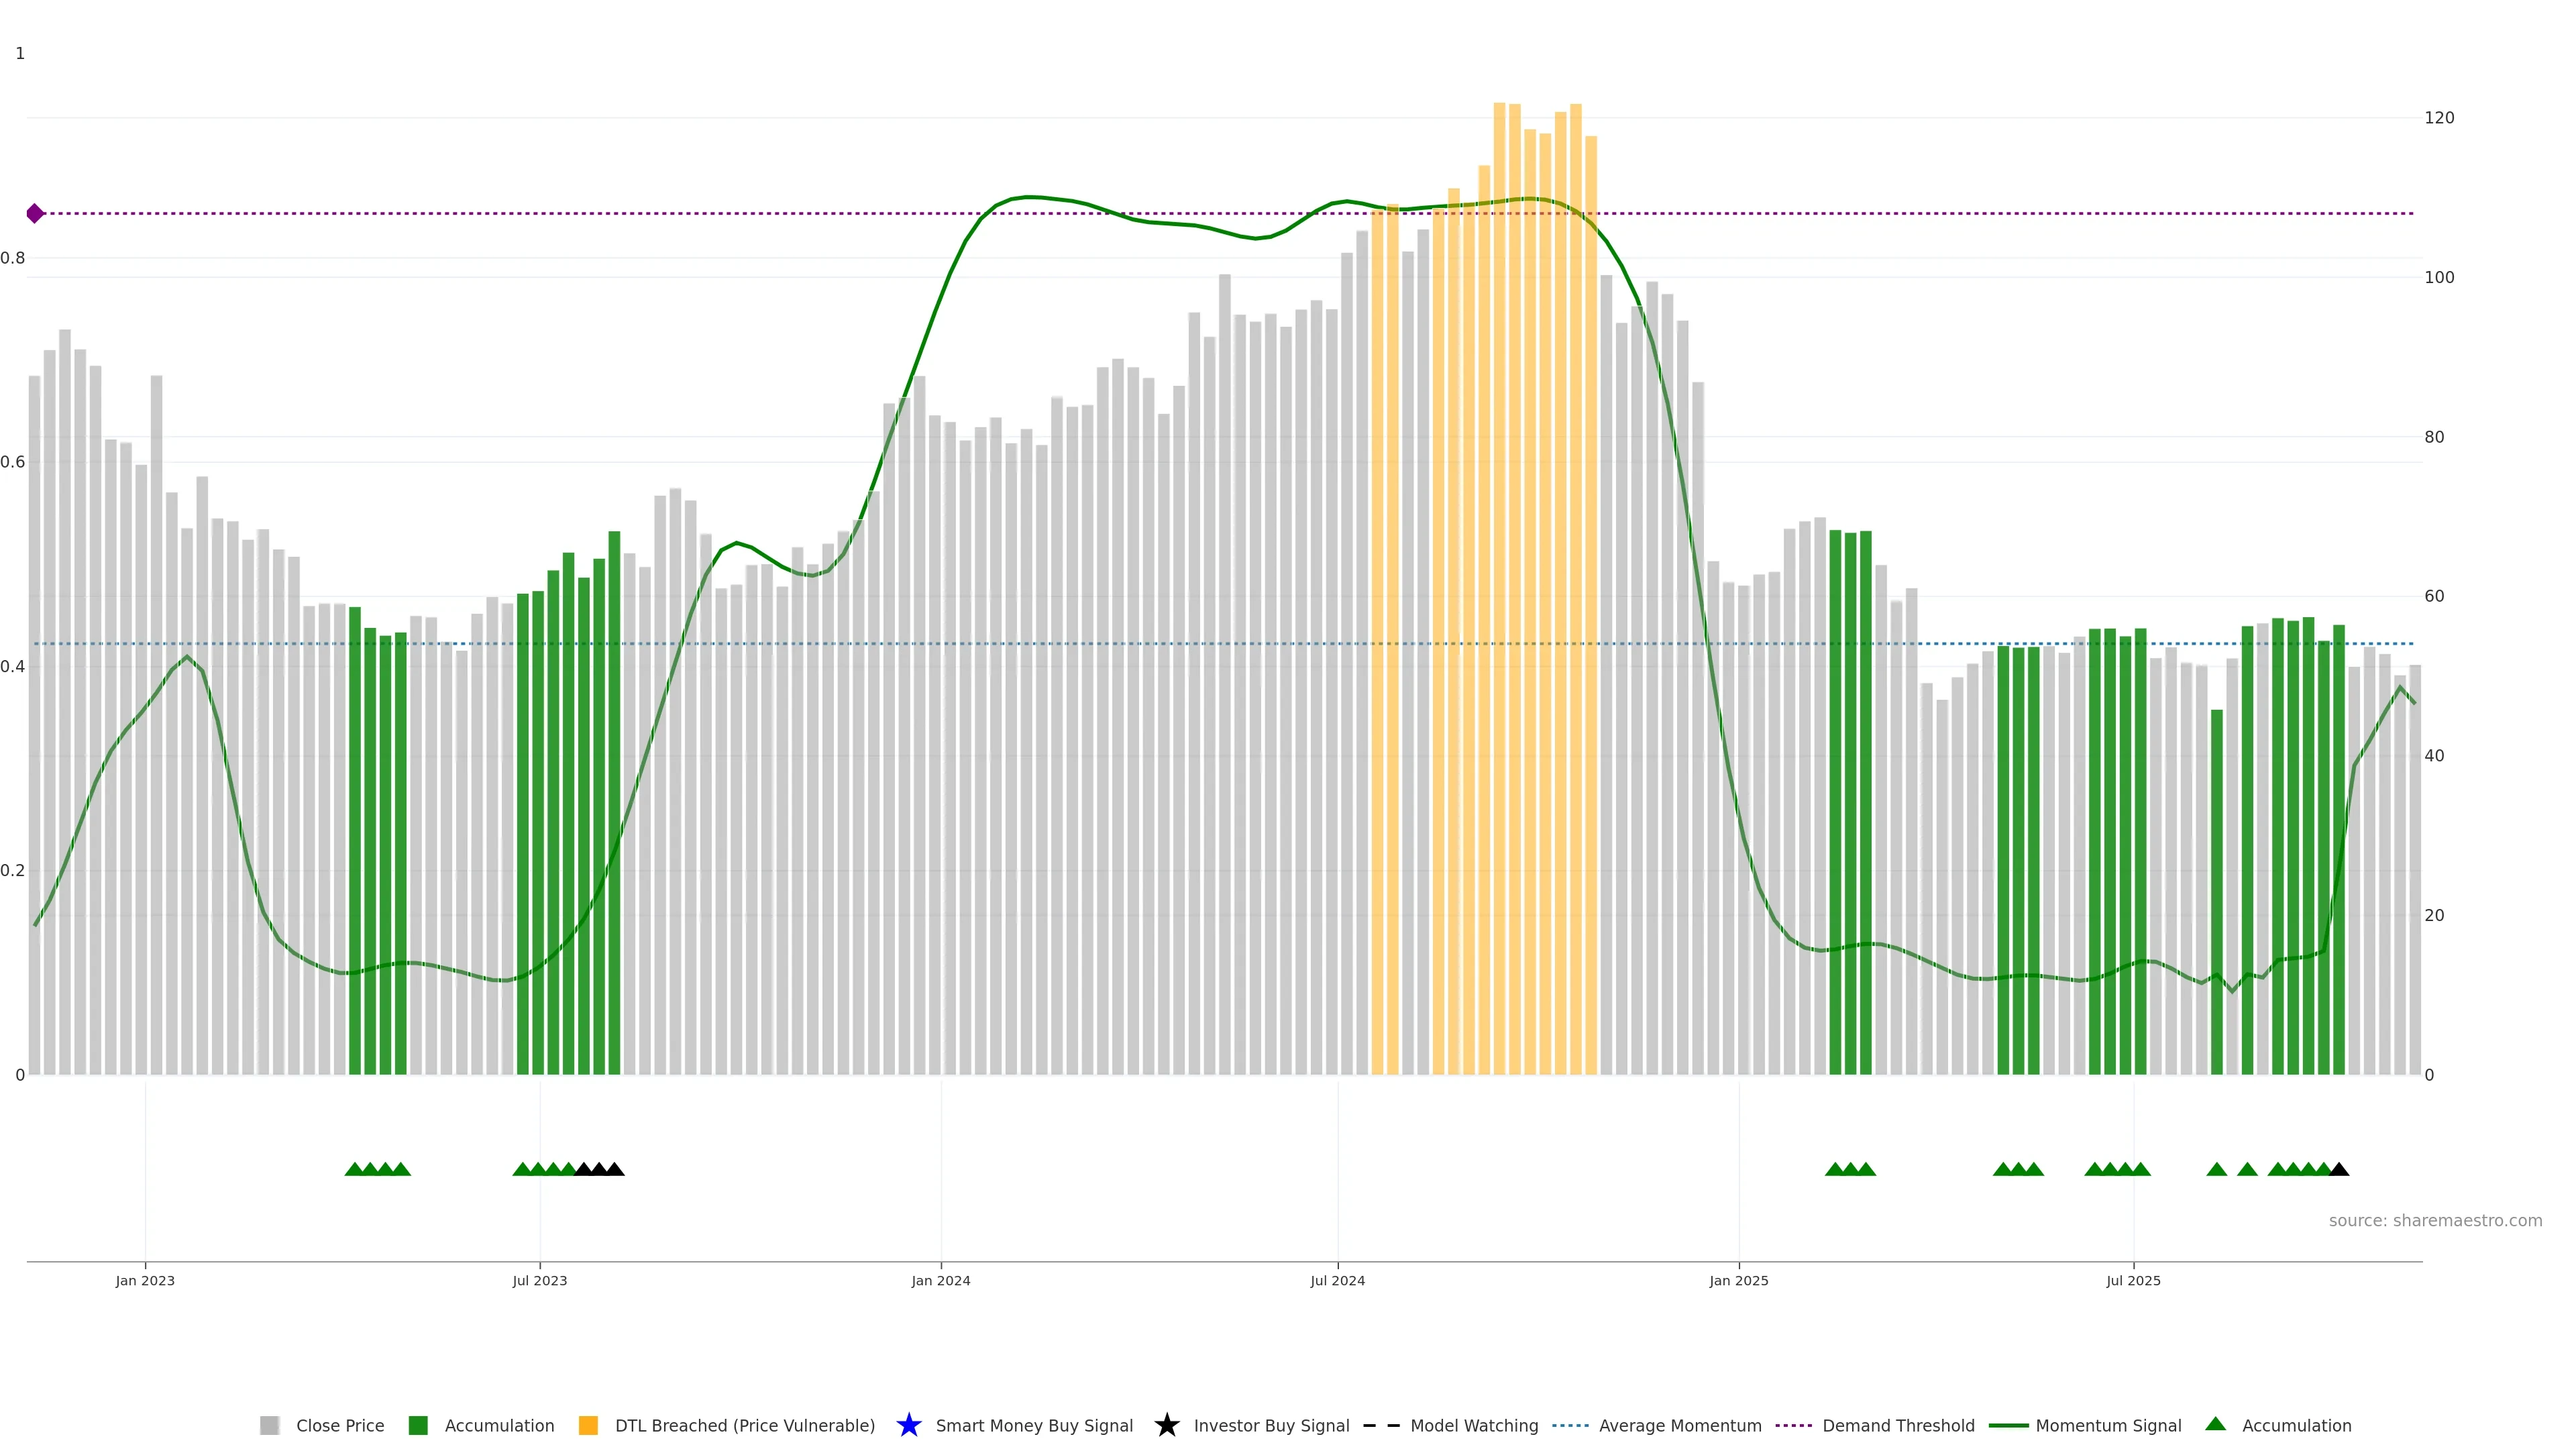Click the purple diamond Demand Threshold marker
2576x1449 pixels.
point(35,213)
